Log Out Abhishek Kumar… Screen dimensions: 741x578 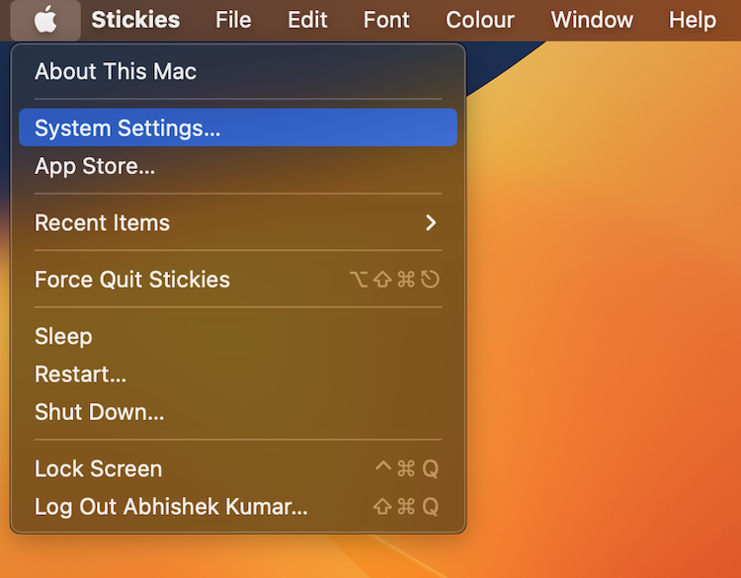click(238, 507)
